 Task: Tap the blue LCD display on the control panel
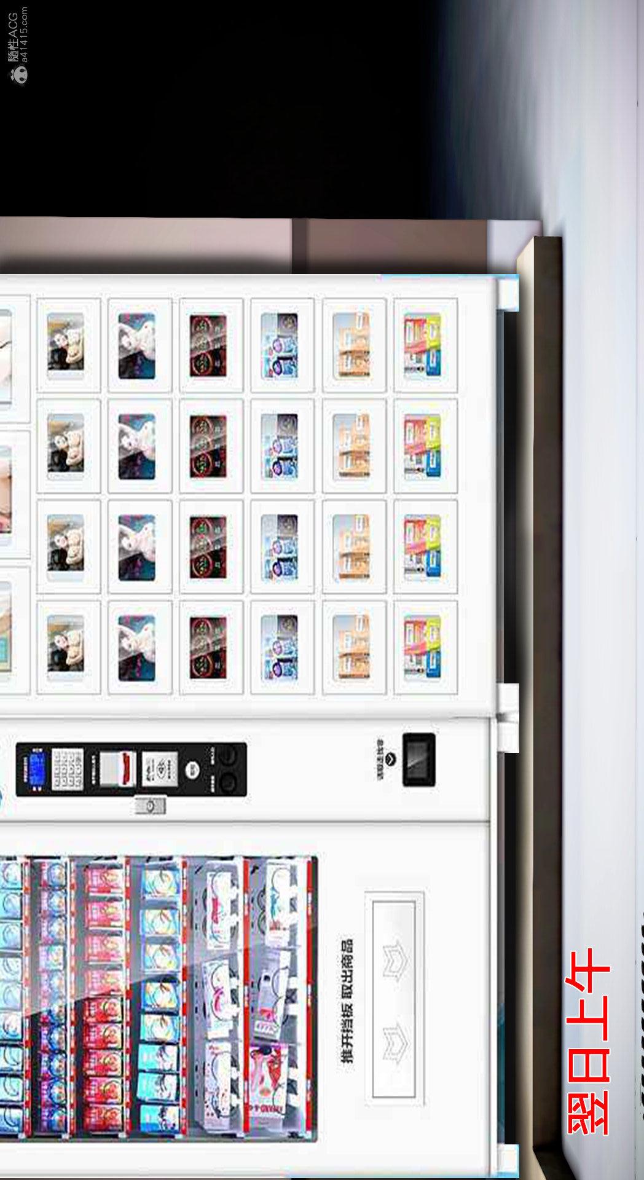37,769
